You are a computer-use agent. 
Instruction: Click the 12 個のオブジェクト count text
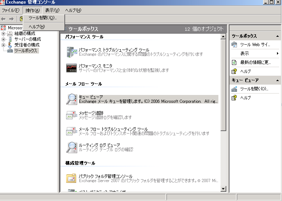[204, 29]
